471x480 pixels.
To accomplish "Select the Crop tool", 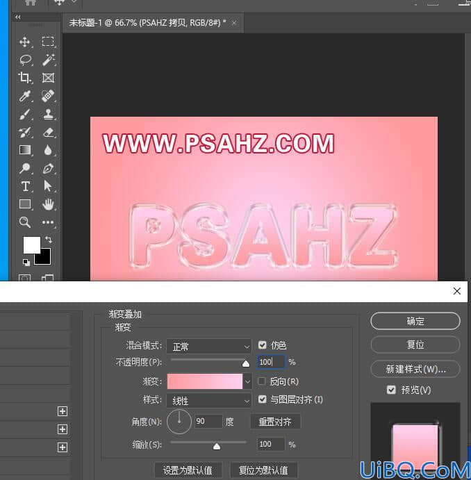I will click(25, 77).
